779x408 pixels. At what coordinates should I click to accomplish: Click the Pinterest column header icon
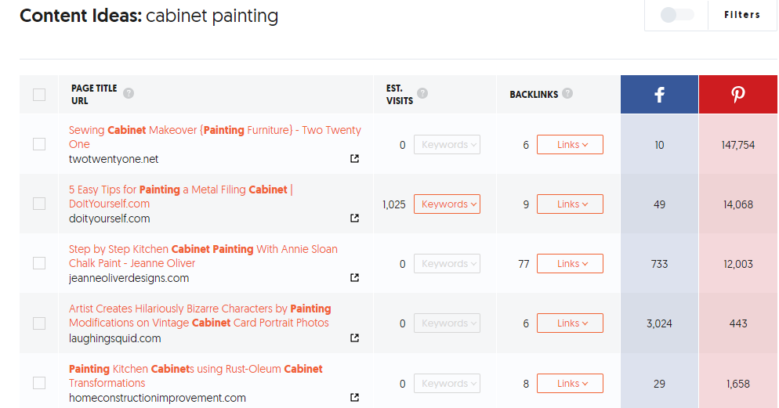[x=738, y=95]
